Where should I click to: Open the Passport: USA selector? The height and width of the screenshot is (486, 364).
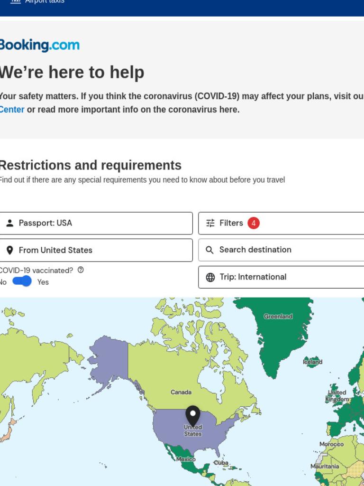[x=96, y=223]
